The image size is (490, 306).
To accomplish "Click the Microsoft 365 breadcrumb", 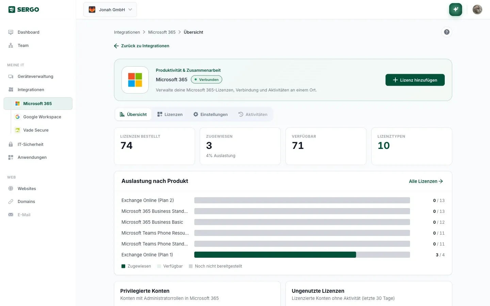I will (x=162, y=32).
